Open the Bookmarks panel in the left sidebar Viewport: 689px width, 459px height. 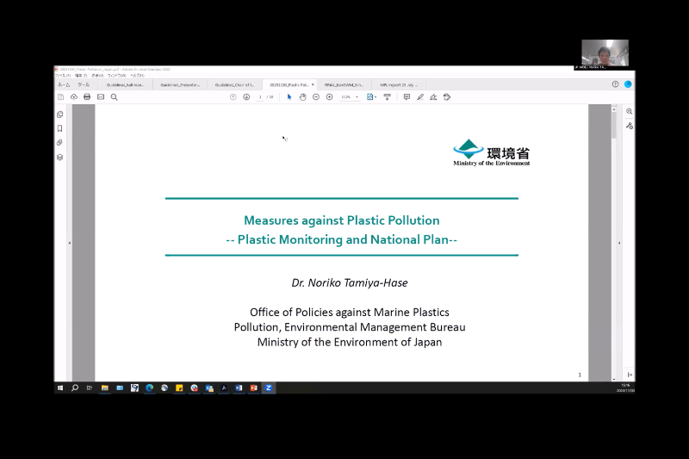60,128
